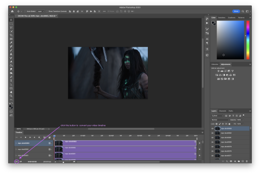Open the Kind filter dropdown in Layers
The image size is (260, 174).
point(217,116)
